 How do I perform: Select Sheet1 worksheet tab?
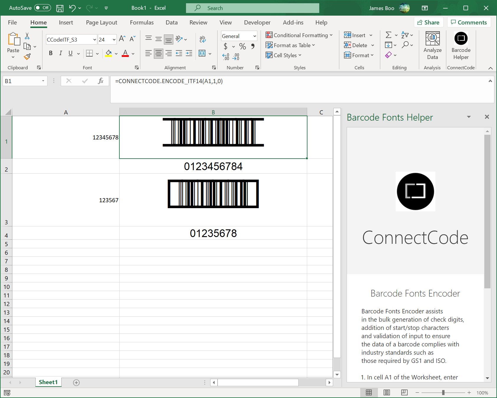pos(48,382)
